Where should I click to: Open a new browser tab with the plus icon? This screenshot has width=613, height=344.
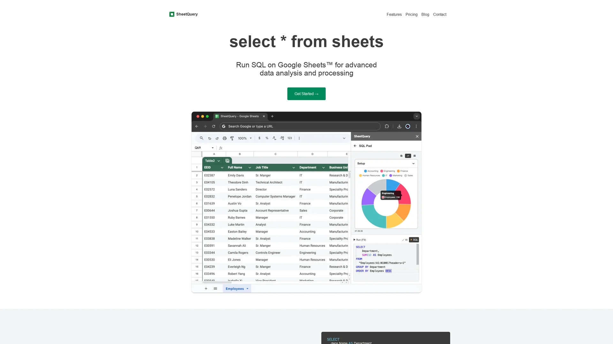click(272, 116)
